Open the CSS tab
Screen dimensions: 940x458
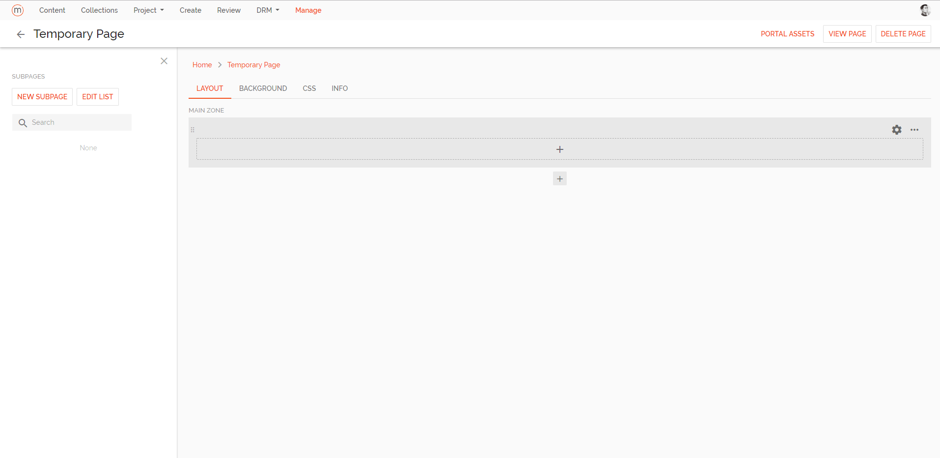click(309, 88)
